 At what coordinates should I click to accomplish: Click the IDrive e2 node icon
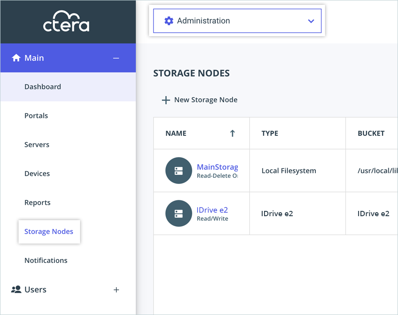click(x=178, y=214)
